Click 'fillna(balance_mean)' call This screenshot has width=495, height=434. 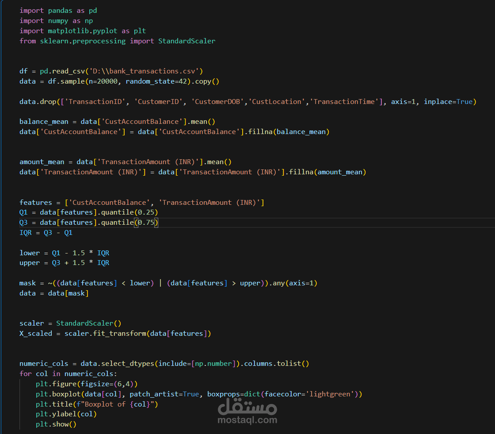289,132
